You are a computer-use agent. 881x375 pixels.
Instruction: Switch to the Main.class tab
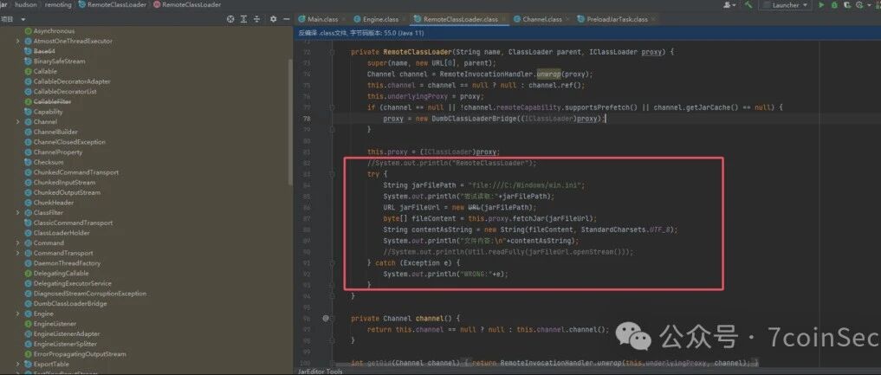[319, 19]
